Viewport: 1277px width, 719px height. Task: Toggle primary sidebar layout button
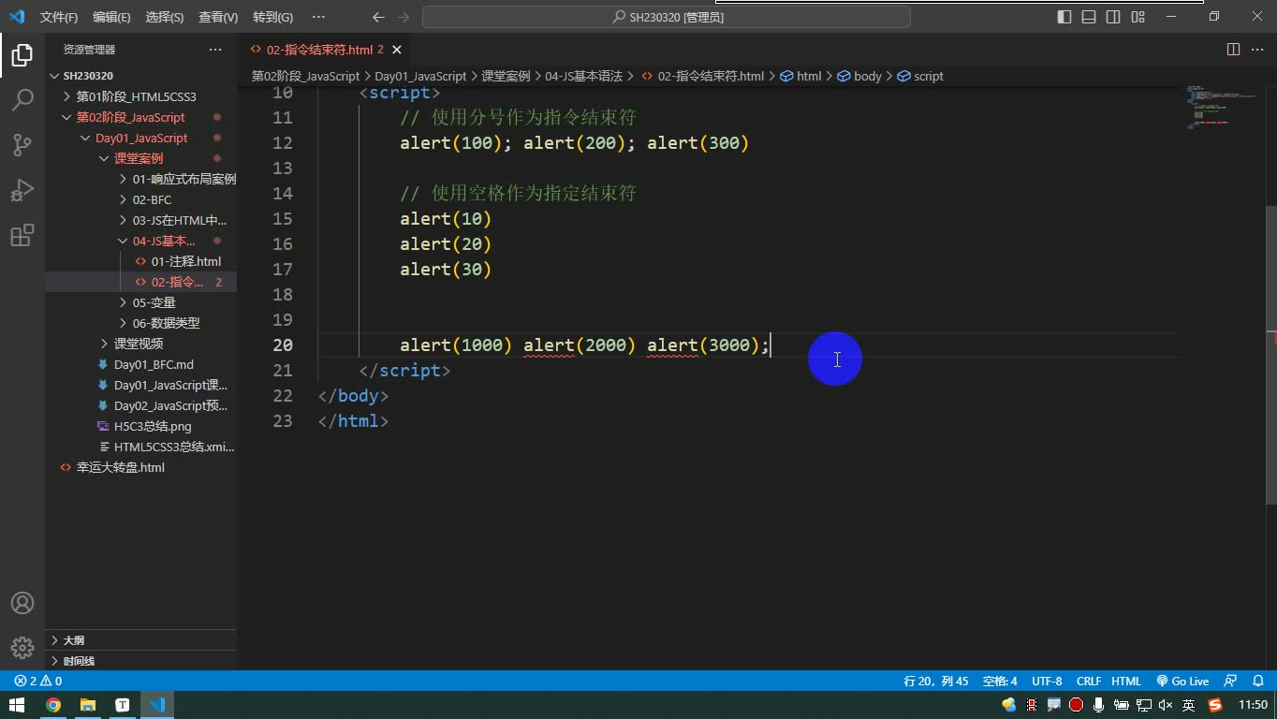(x=1064, y=17)
